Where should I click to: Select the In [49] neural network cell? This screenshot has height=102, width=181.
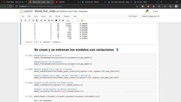[95, 73]
